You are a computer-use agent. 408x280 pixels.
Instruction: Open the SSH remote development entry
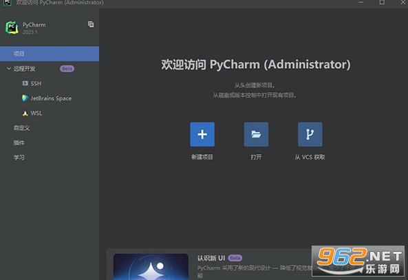click(x=36, y=83)
